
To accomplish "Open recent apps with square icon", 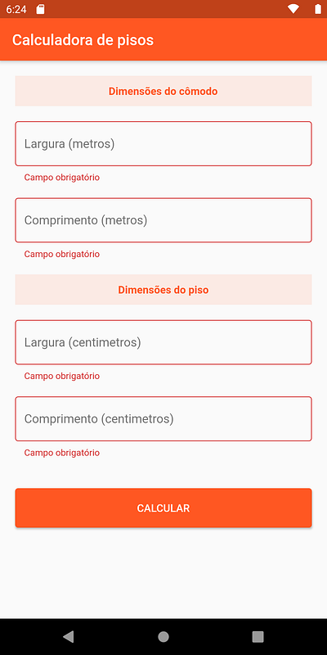I will coord(258,636).
